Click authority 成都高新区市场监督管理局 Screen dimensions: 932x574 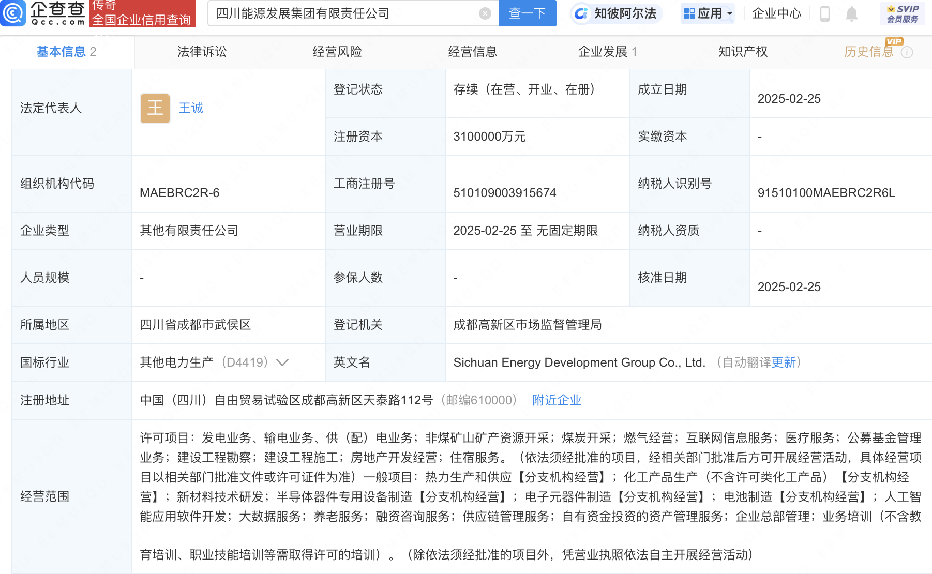528,325
